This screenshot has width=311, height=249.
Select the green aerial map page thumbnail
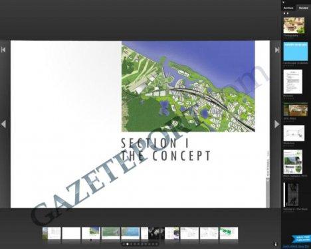111,233
